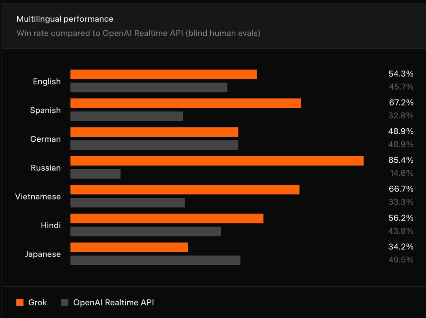Select the orange Grok bar for Russian
Viewport: 426px width, 318px height.
217,161
